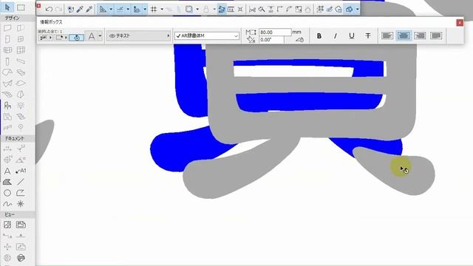Select the Door tool
The height and width of the screenshot is (266, 473).
7,39
